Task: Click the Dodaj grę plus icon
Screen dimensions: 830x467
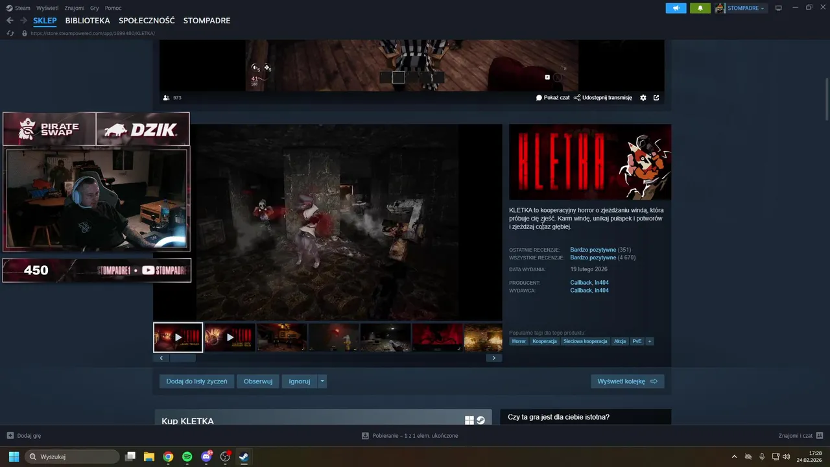Action: [x=10, y=436]
